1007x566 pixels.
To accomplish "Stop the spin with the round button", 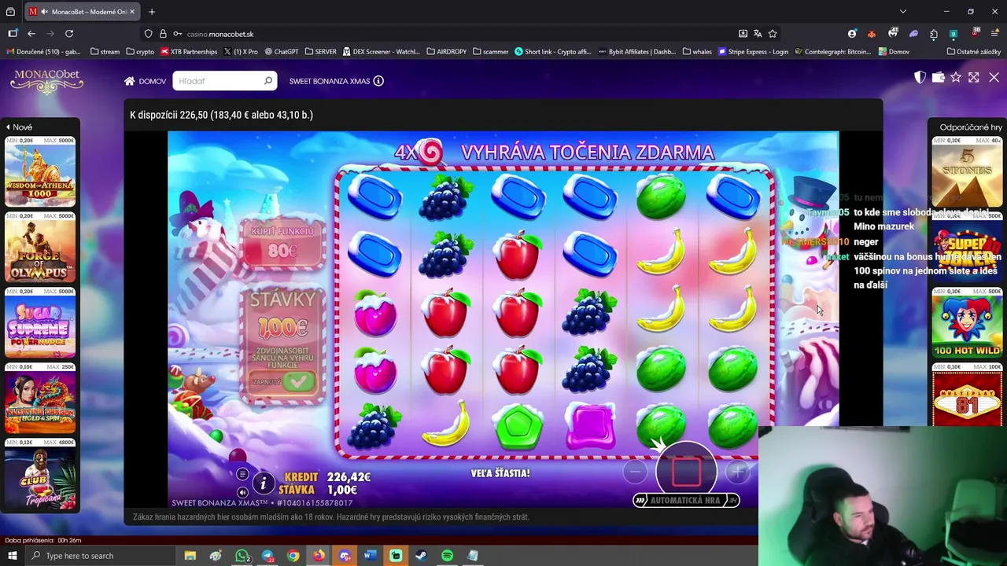I will [x=686, y=470].
